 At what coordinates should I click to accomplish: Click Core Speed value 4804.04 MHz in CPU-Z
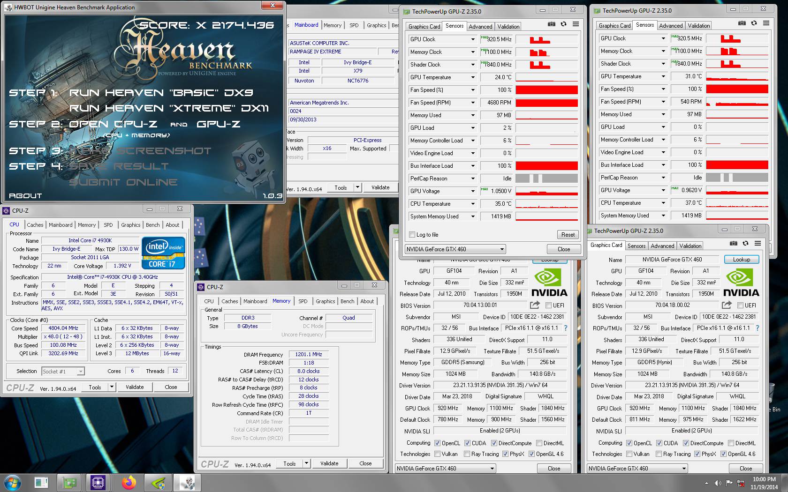[64, 328]
